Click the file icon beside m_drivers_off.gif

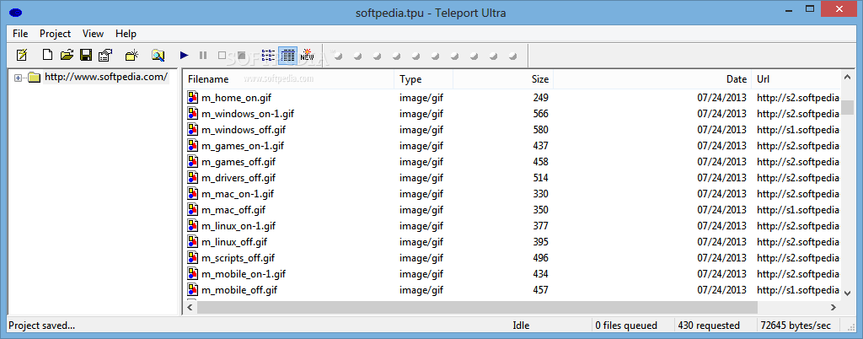point(192,178)
